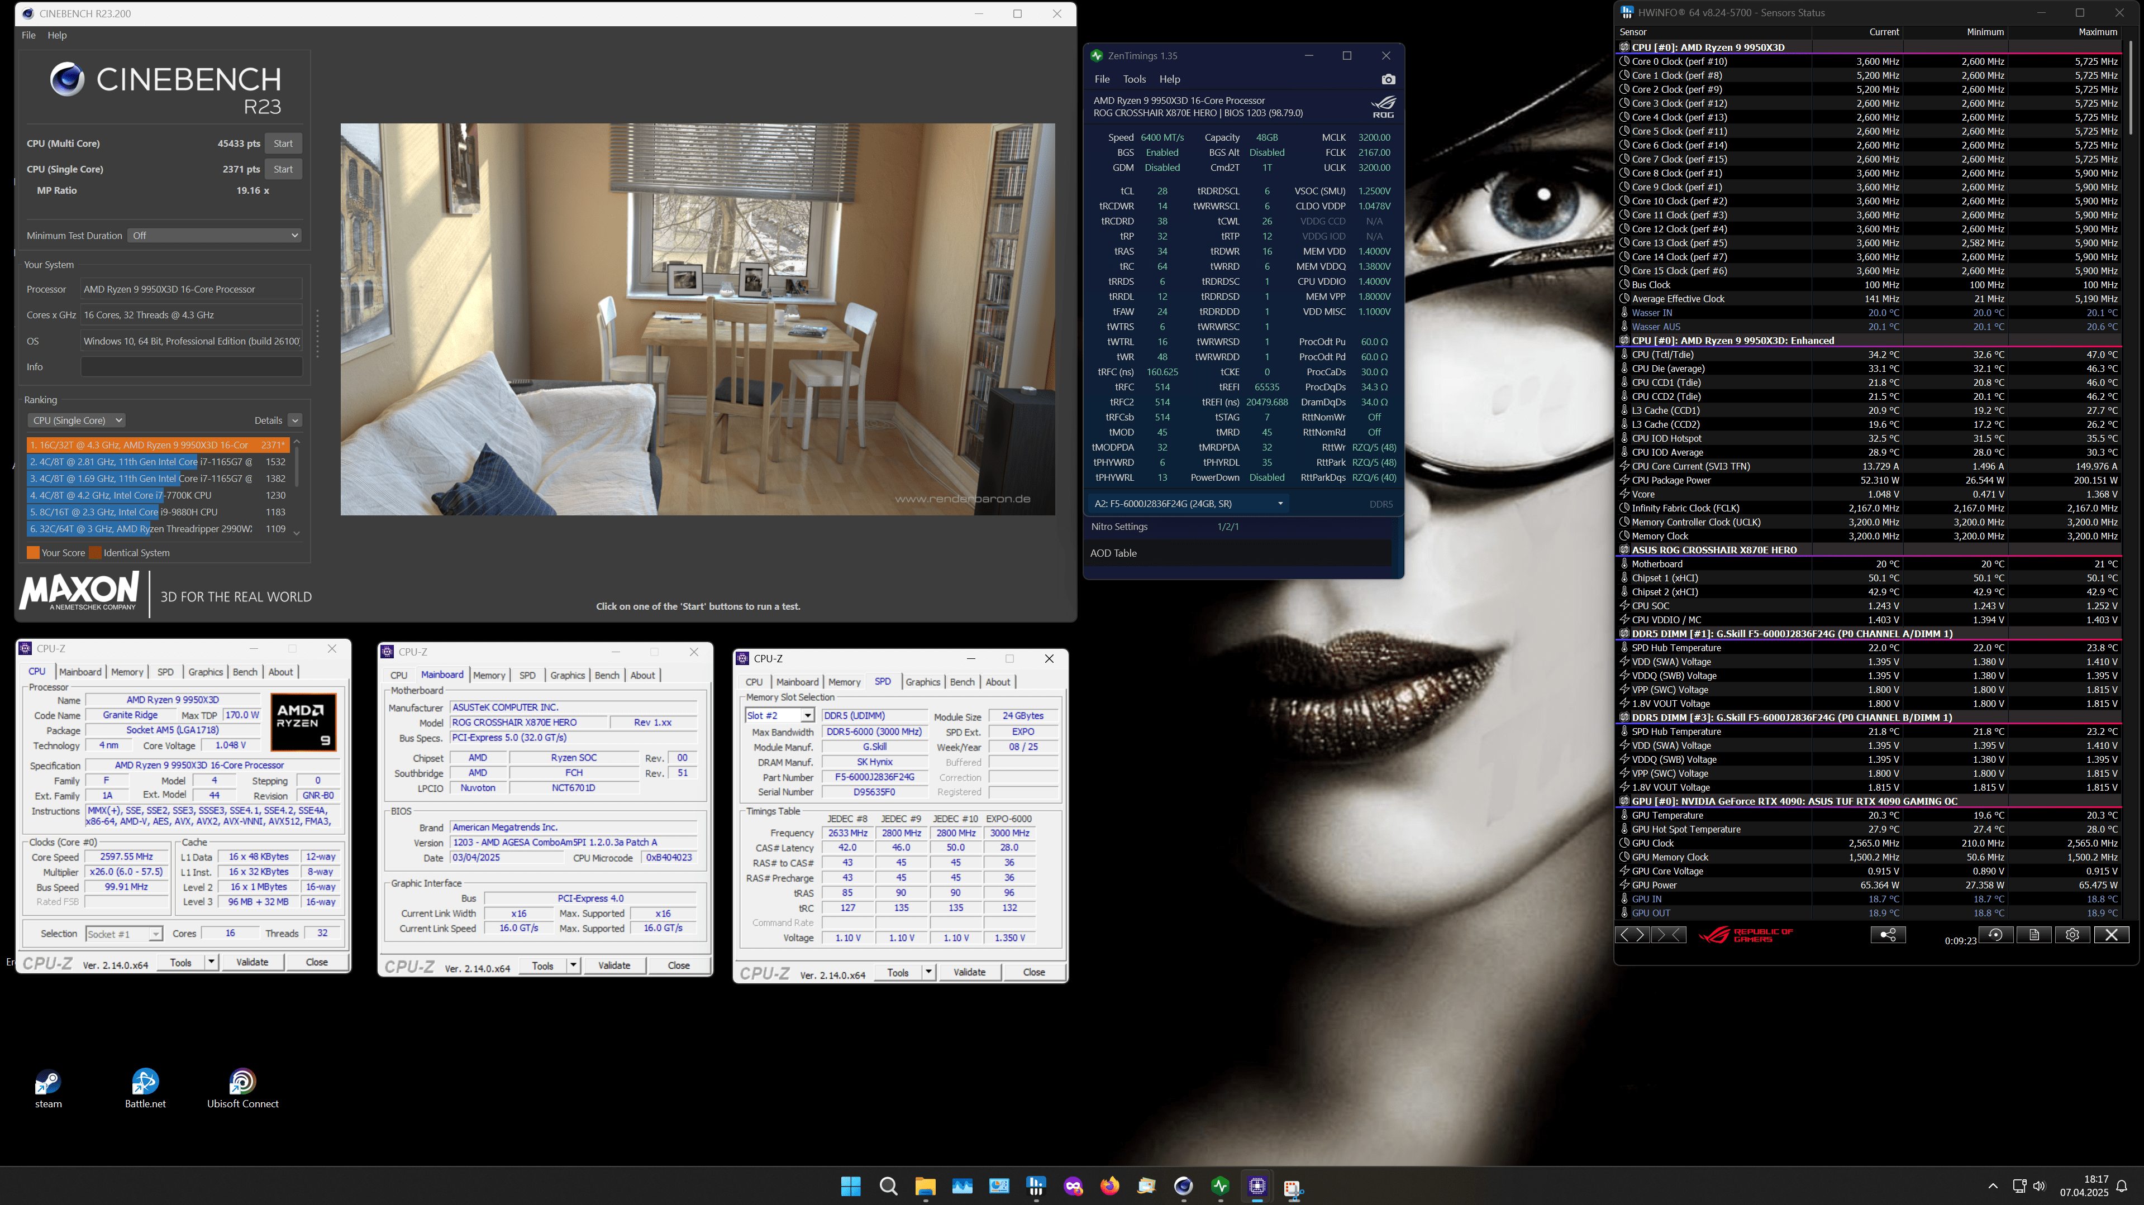Image resolution: width=2144 pixels, height=1205 pixels.
Task: Open HWiNFO sensor settings gear
Action: point(2071,935)
